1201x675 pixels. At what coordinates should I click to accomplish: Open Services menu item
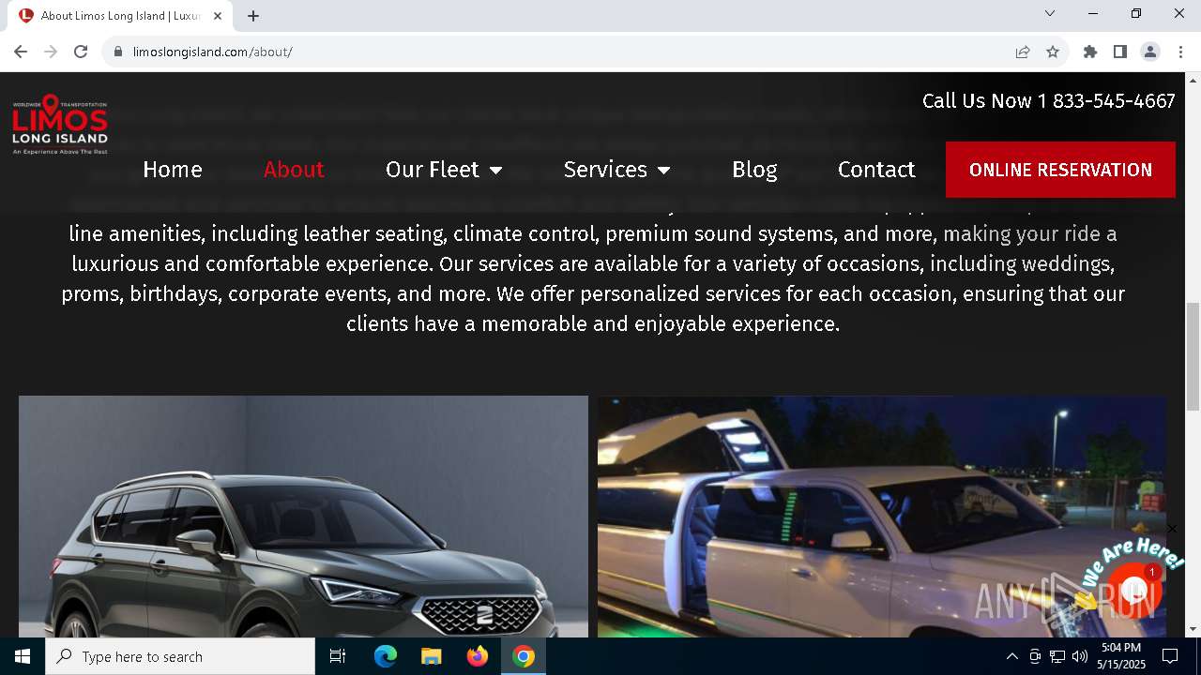click(605, 170)
